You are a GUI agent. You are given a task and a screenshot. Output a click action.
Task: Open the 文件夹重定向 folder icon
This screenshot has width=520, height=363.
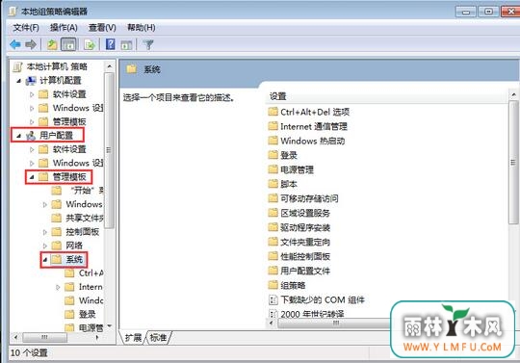[x=273, y=242]
